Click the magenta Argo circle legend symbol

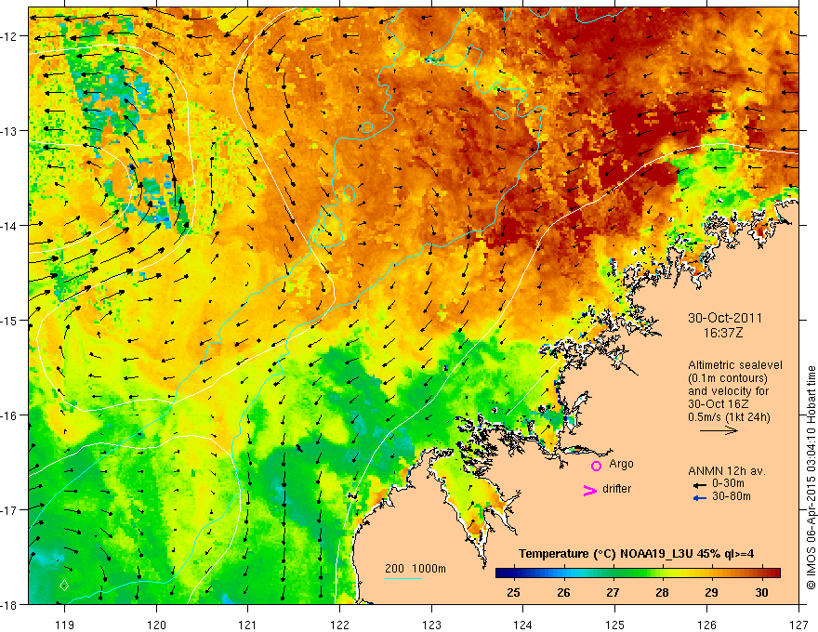pyautogui.click(x=596, y=466)
